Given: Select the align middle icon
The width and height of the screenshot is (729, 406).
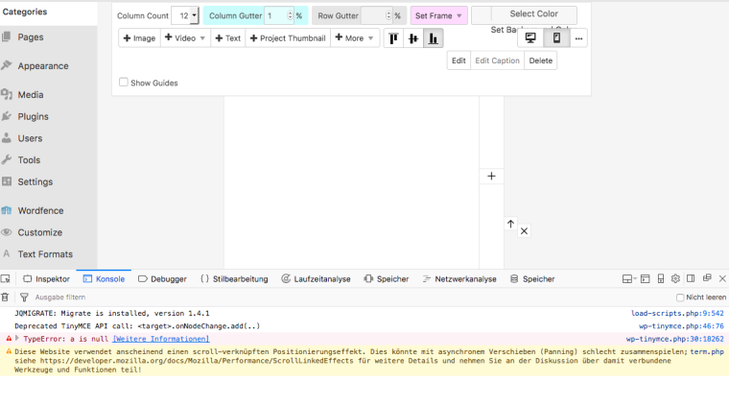Looking at the screenshot, I should 413,38.
